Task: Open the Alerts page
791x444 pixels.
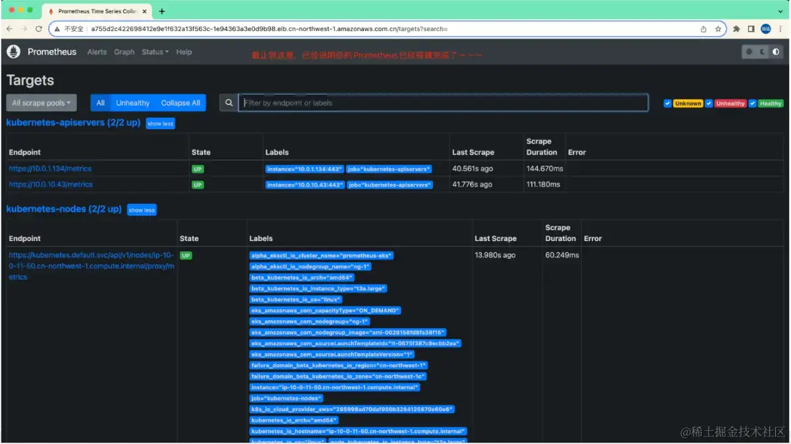Action: [x=97, y=52]
